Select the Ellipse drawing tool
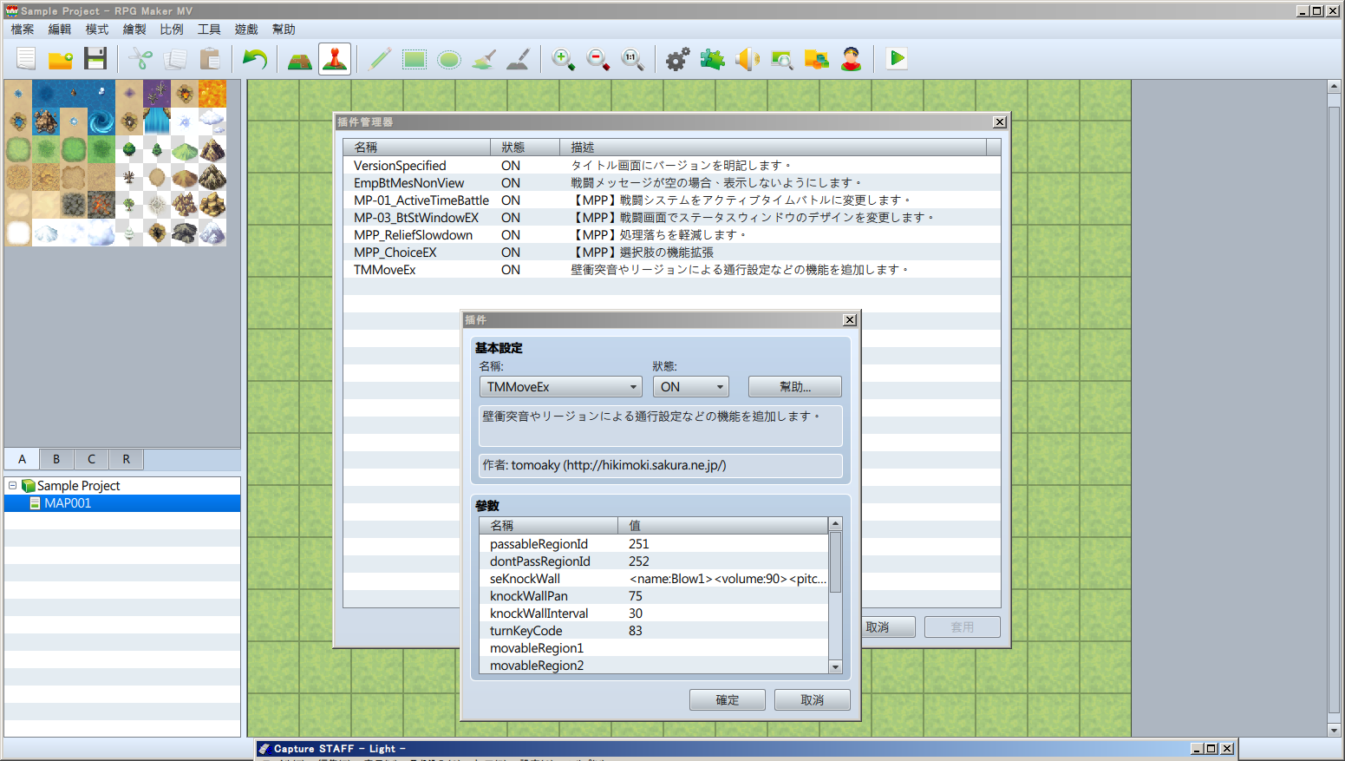 [x=449, y=59]
